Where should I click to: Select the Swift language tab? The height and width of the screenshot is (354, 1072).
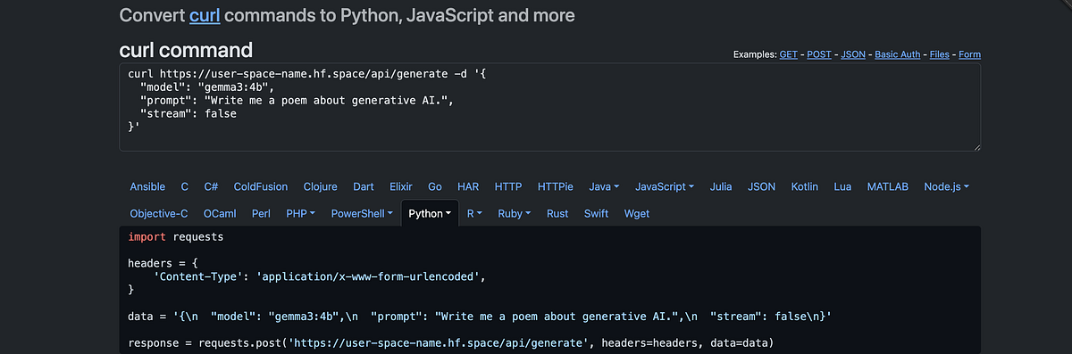pos(596,213)
